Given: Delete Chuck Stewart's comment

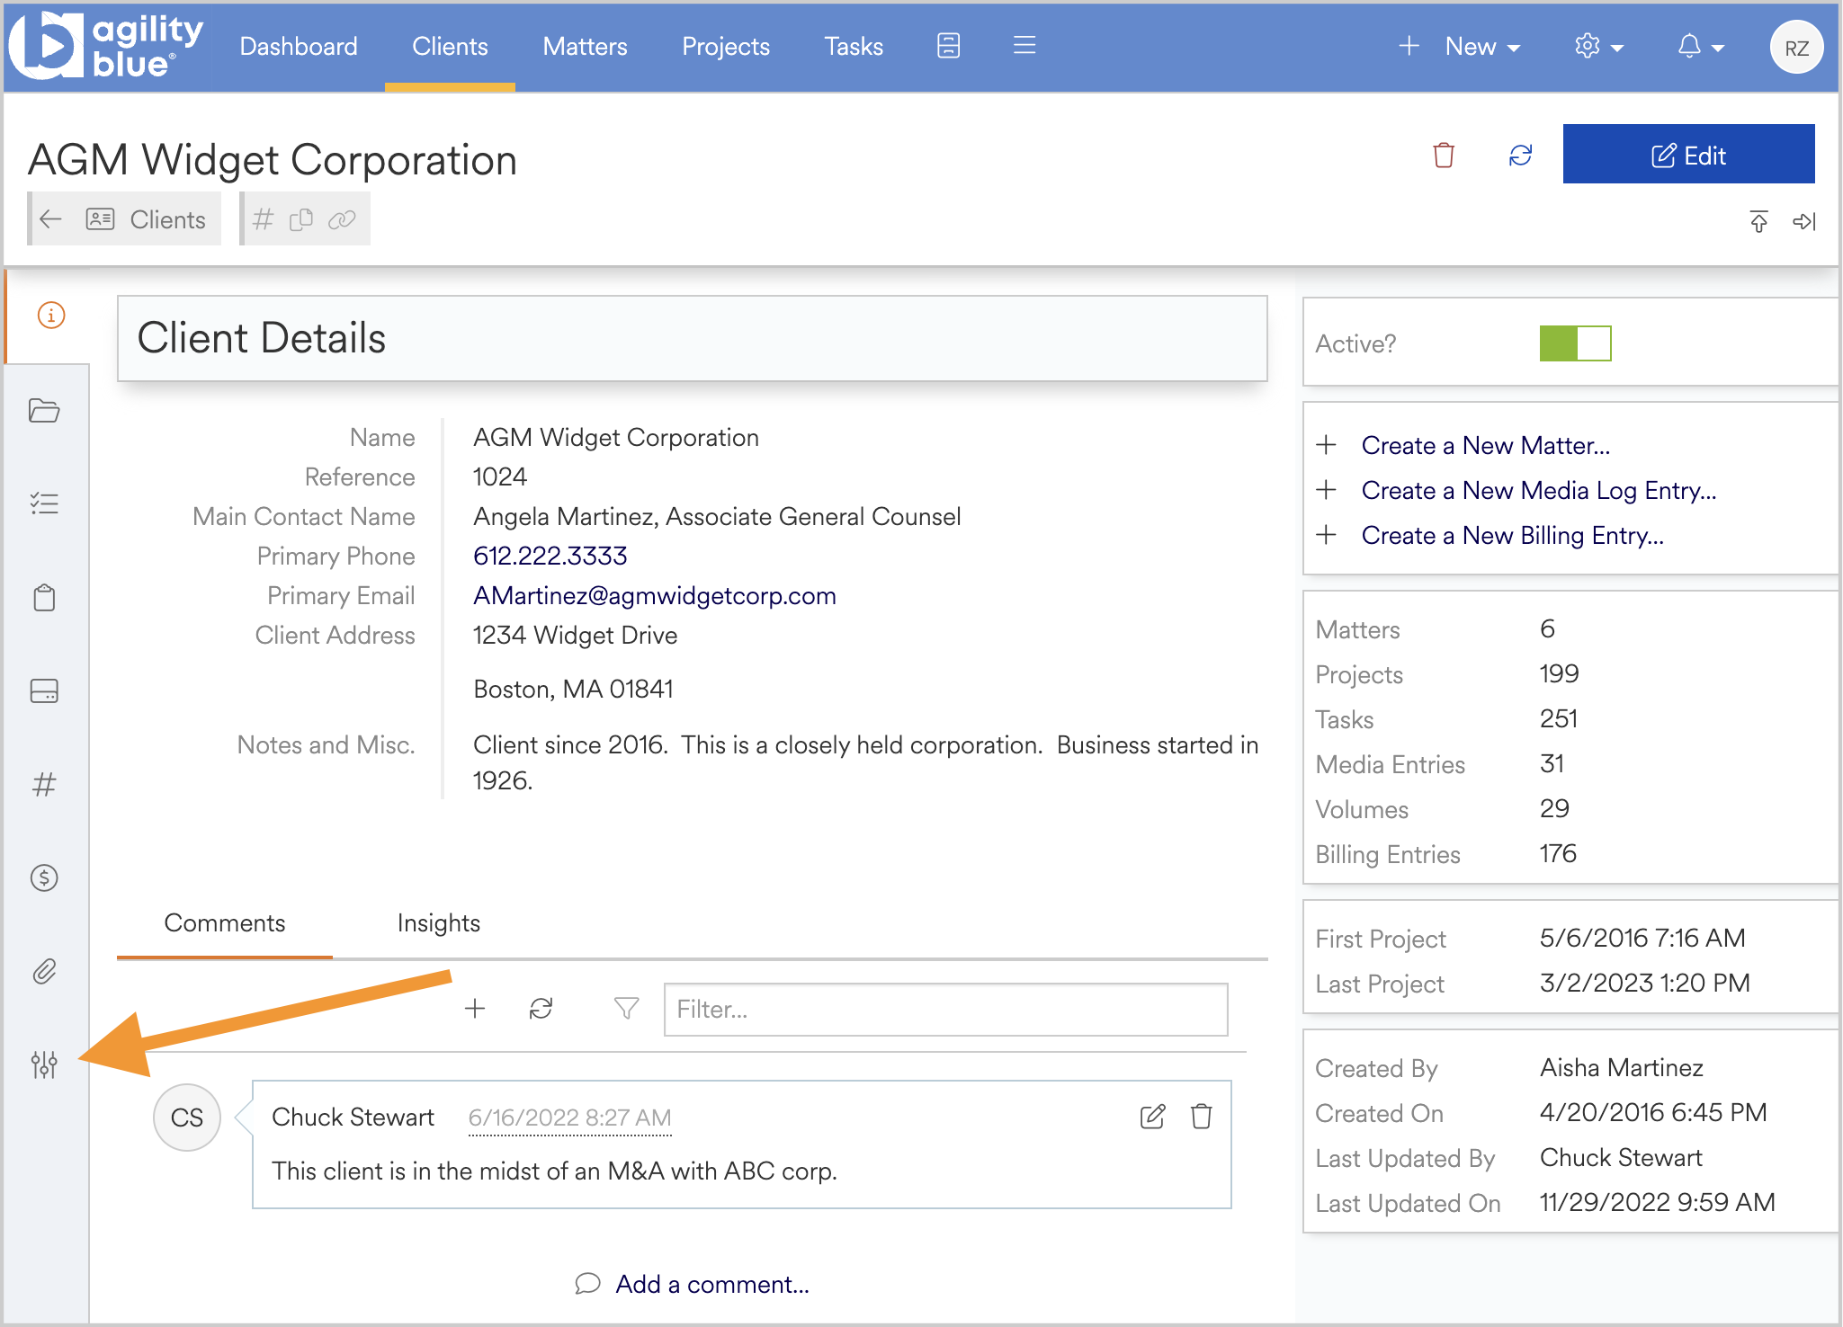Looking at the screenshot, I should point(1202,1117).
